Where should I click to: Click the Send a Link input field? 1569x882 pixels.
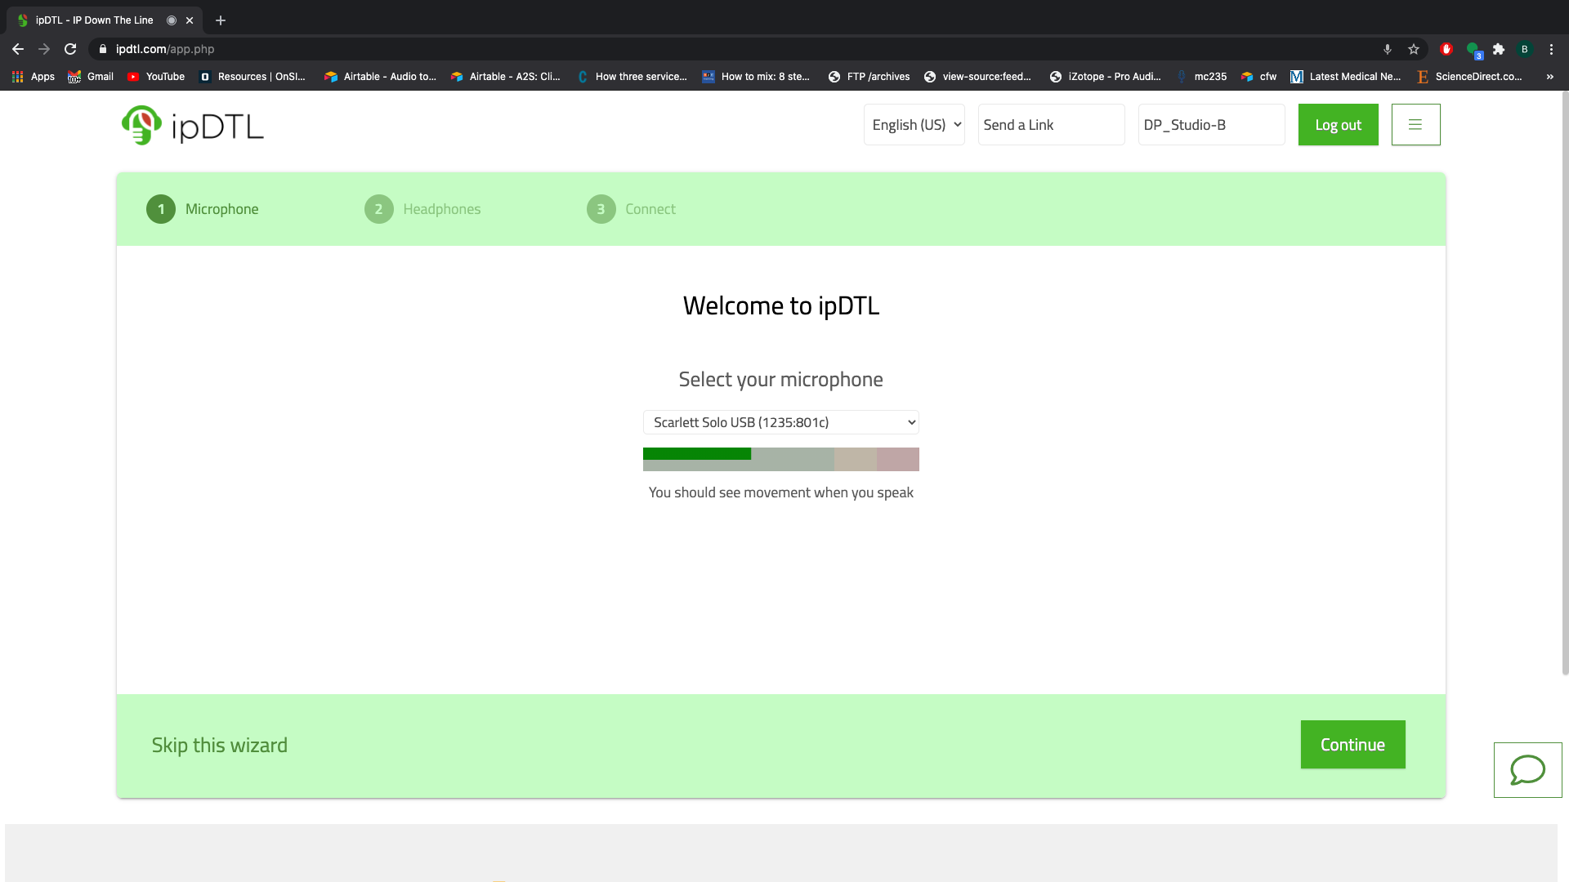tap(1051, 124)
